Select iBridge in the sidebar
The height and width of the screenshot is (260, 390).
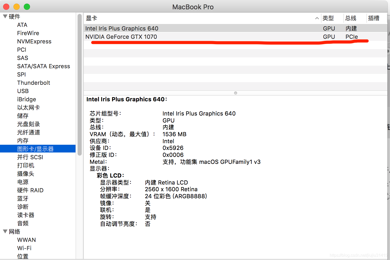pos(27,99)
